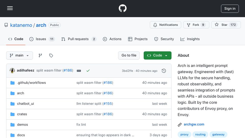Open #155 link in chatbot_ui row
245x138 pixels.
tap(108, 103)
